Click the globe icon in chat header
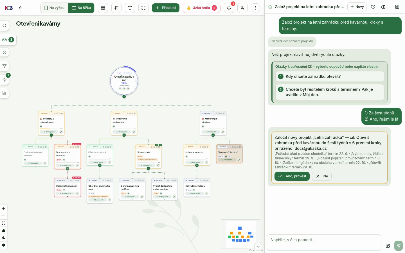This screenshot has width=405, height=253. click(x=383, y=7)
